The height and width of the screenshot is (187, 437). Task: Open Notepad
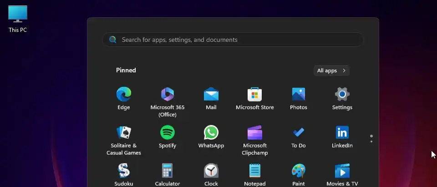[255, 175]
